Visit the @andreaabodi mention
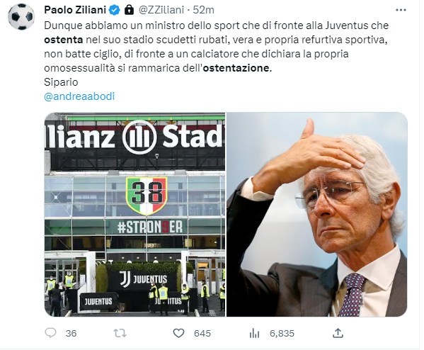424x350 pixels. point(79,96)
